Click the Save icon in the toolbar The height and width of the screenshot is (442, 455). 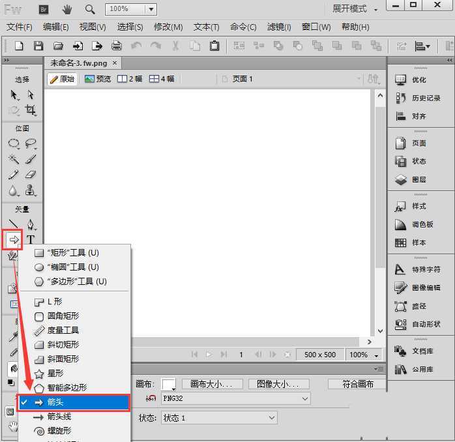click(38, 46)
